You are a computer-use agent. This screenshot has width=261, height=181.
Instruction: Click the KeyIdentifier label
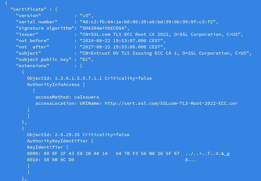click(x=45, y=147)
